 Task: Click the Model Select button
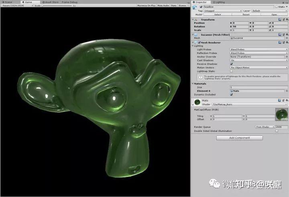click(218, 14)
